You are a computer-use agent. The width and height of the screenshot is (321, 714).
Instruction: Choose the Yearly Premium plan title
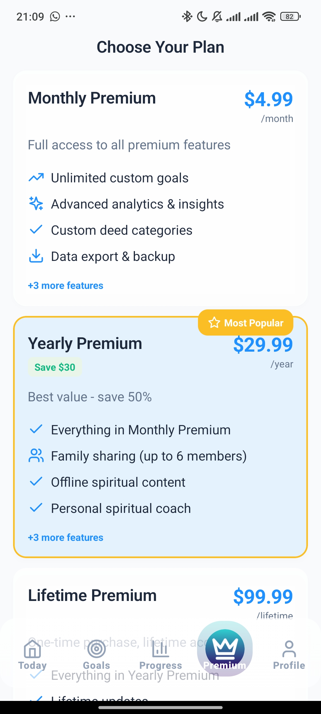click(85, 343)
